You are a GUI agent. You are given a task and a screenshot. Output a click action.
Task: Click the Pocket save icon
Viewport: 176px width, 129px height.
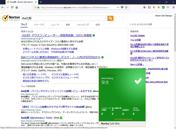pos(122,7)
